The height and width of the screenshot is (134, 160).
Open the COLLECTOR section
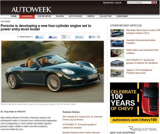coord(105,16)
